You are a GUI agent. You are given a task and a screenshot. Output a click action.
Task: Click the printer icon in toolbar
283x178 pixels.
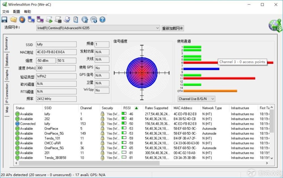(58, 20)
